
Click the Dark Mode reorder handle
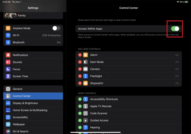pos(177,62)
